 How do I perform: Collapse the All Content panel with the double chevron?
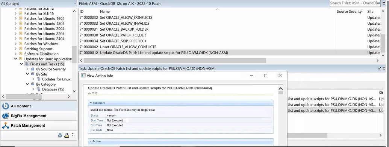(75, 3)
